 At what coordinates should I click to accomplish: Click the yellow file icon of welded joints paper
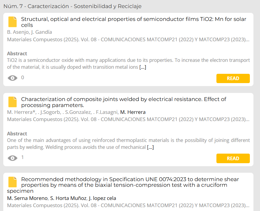click(13, 102)
